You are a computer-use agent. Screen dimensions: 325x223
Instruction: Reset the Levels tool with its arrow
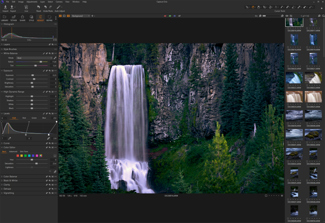pyautogui.click(x=50, y=113)
